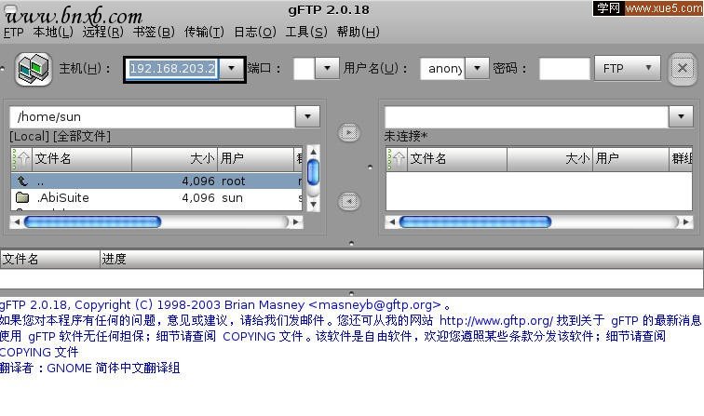This screenshot has height=416, width=704.
Task: Click local list scroll up arrow
Action: pos(314,152)
